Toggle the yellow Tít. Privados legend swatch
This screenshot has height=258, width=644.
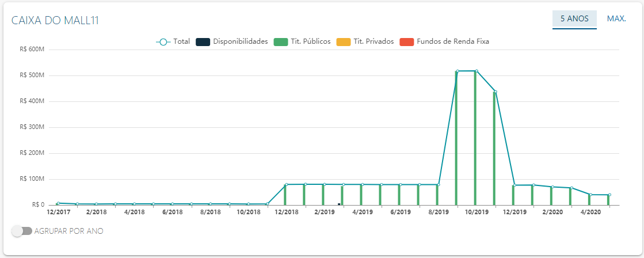click(x=344, y=41)
